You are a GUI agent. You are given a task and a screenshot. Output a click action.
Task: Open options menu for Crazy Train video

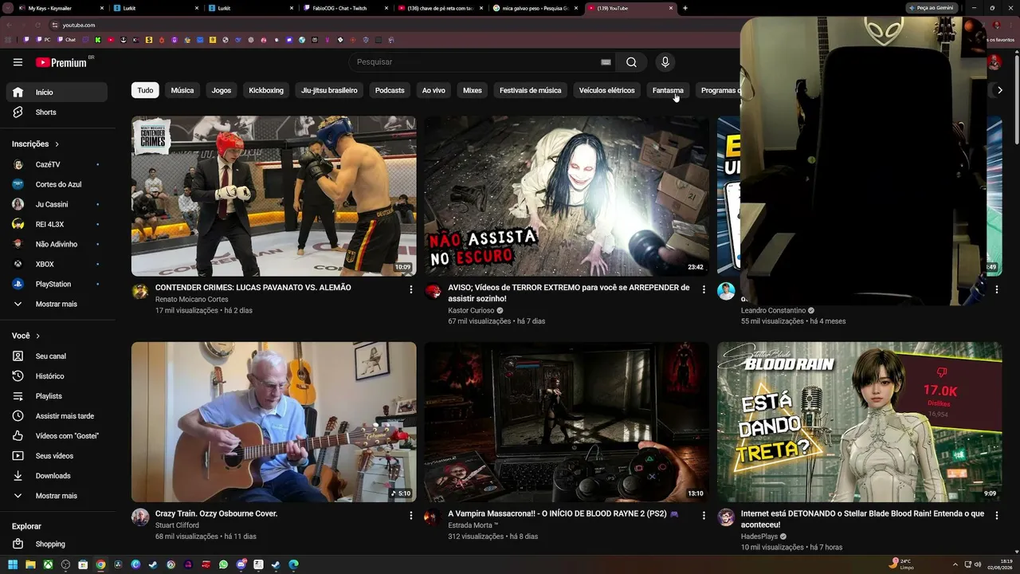coord(410,516)
